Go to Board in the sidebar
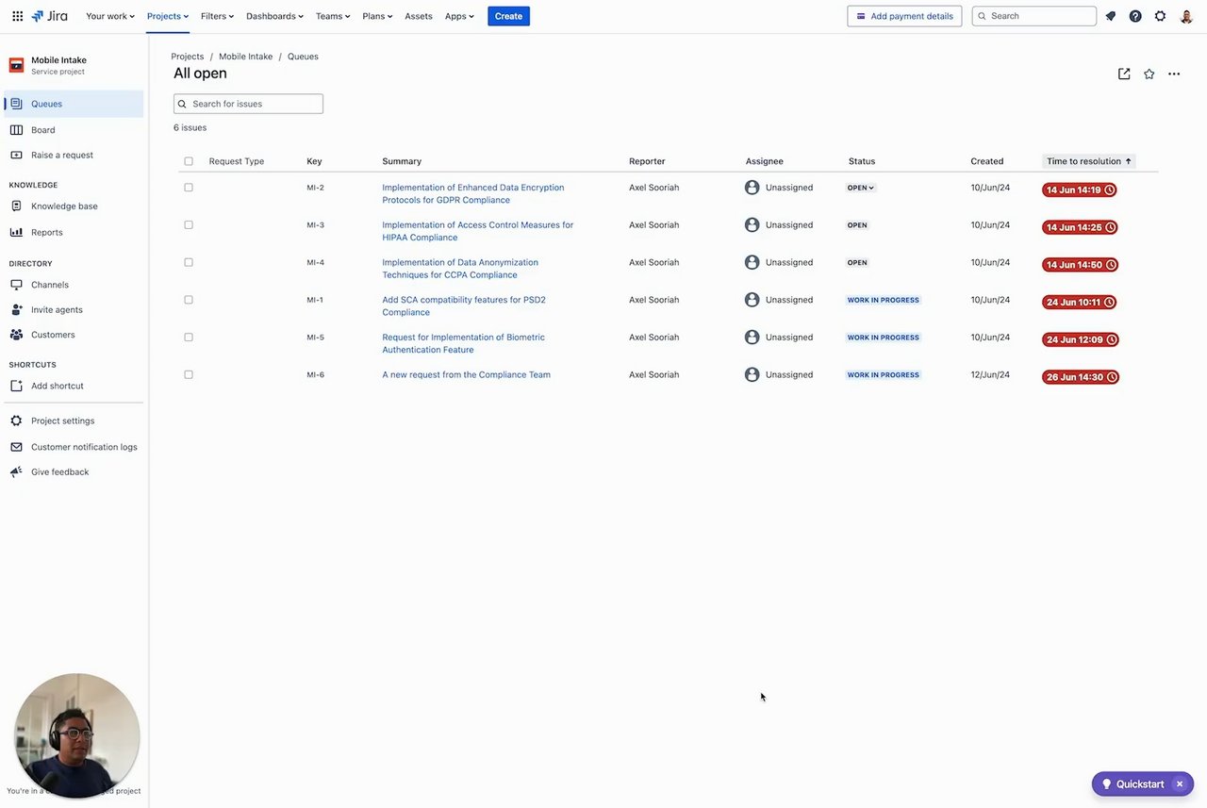This screenshot has width=1207, height=808. click(42, 130)
